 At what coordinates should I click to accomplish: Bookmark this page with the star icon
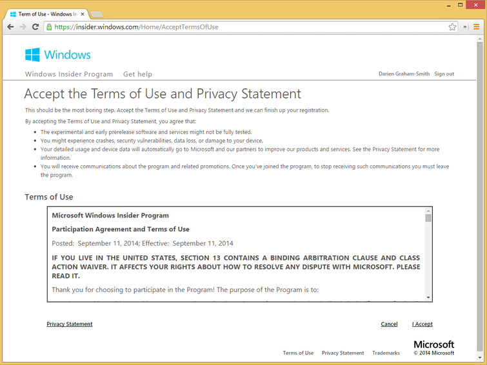pyautogui.click(x=452, y=27)
